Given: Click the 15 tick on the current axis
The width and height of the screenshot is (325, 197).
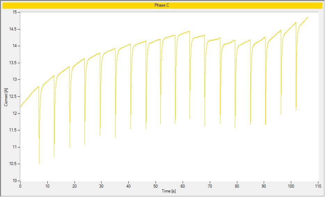Looking at the screenshot, I should pos(15,12).
